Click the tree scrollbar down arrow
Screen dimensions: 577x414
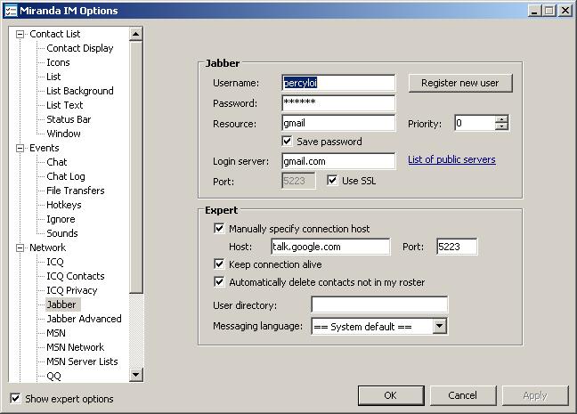tap(135, 375)
